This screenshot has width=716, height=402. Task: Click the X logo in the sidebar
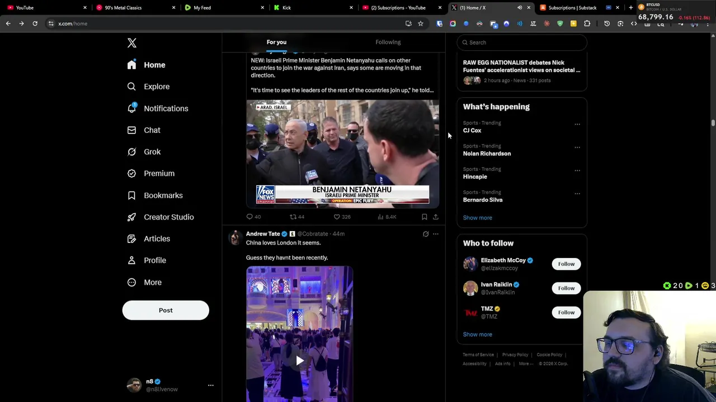pos(132,43)
